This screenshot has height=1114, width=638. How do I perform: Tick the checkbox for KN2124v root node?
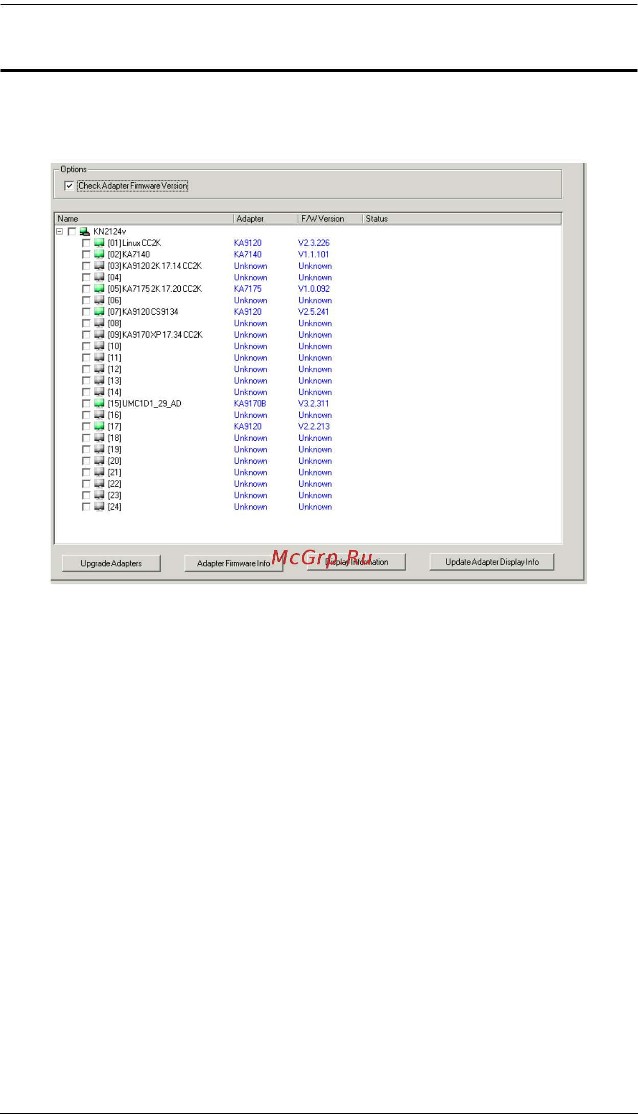pos(72,232)
